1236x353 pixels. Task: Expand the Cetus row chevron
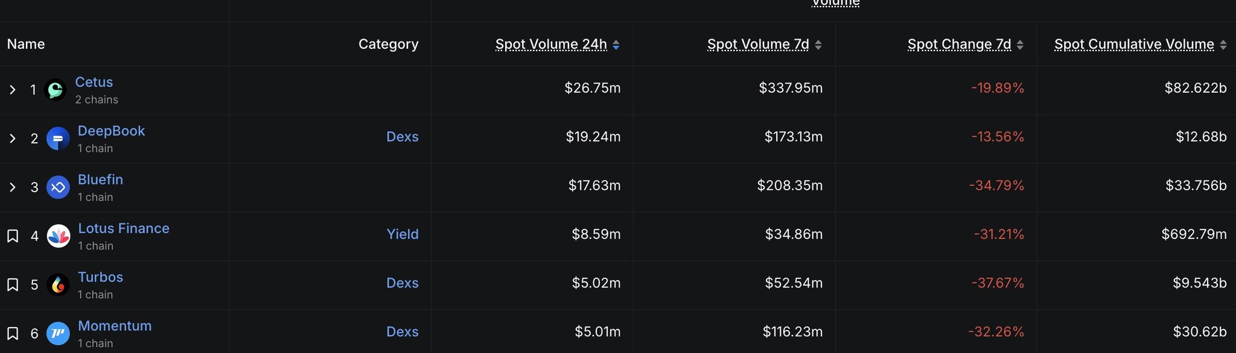(13, 90)
